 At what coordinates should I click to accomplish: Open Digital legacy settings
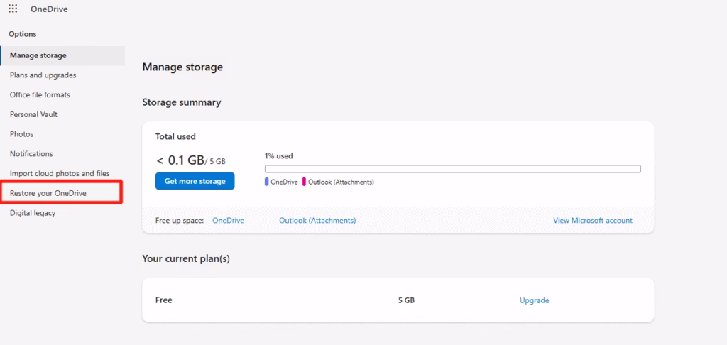tap(33, 213)
